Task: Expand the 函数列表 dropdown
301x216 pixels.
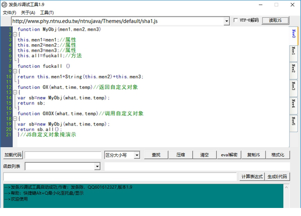Action: (x=97, y=166)
